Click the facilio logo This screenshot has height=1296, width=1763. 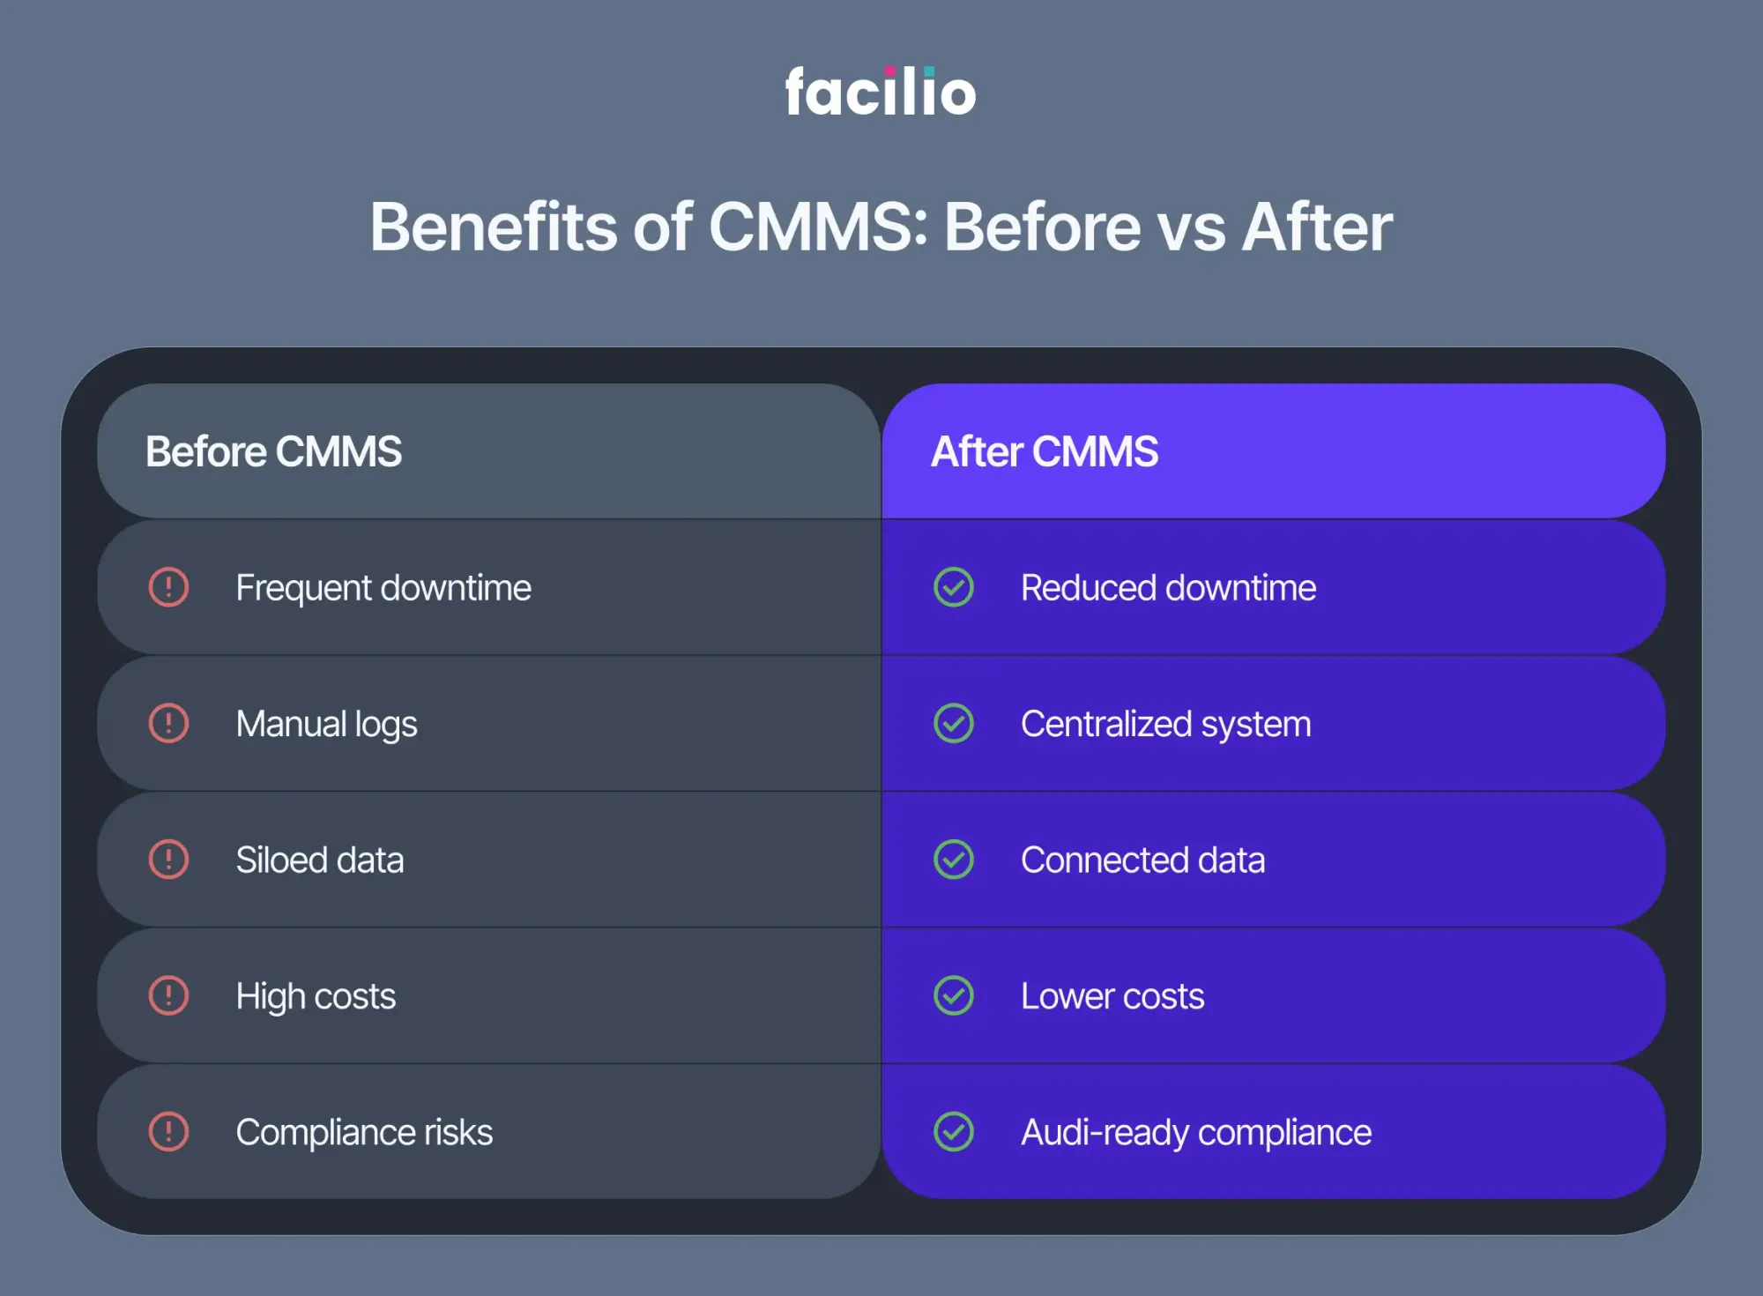(881, 92)
